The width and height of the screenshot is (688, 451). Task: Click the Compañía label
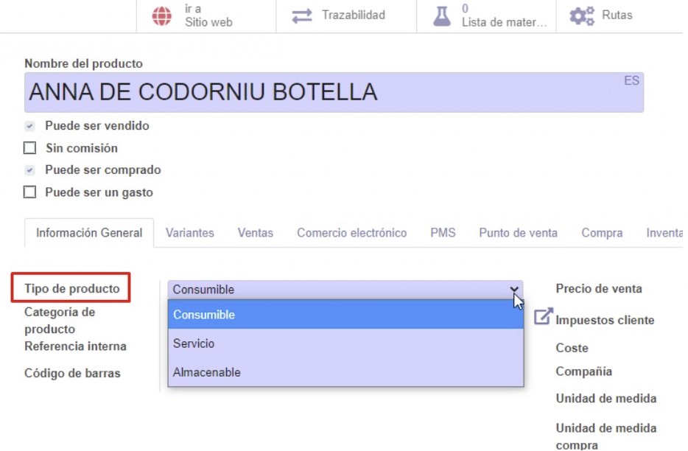click(x=583, y=371)
